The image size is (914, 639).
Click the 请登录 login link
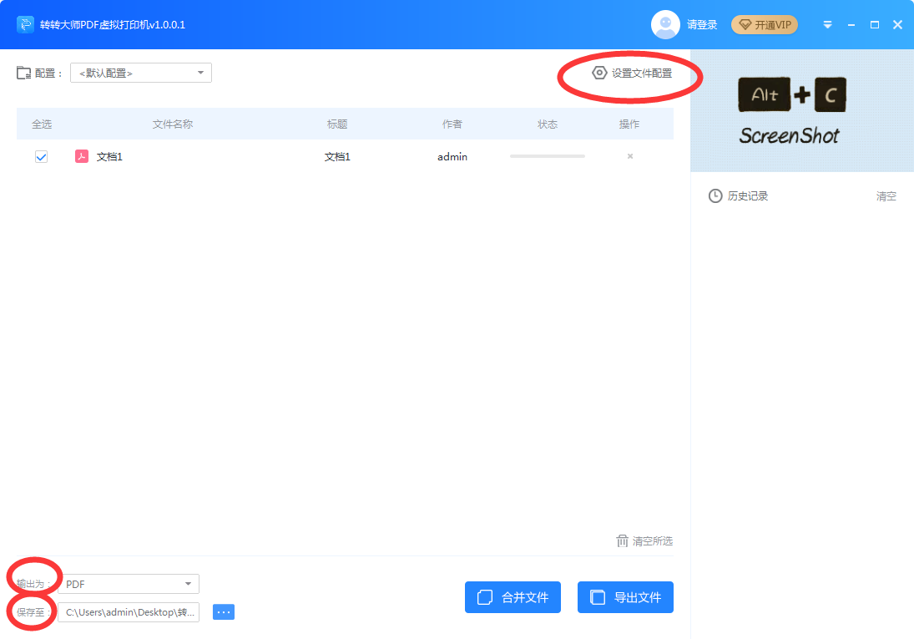[702, 25]
